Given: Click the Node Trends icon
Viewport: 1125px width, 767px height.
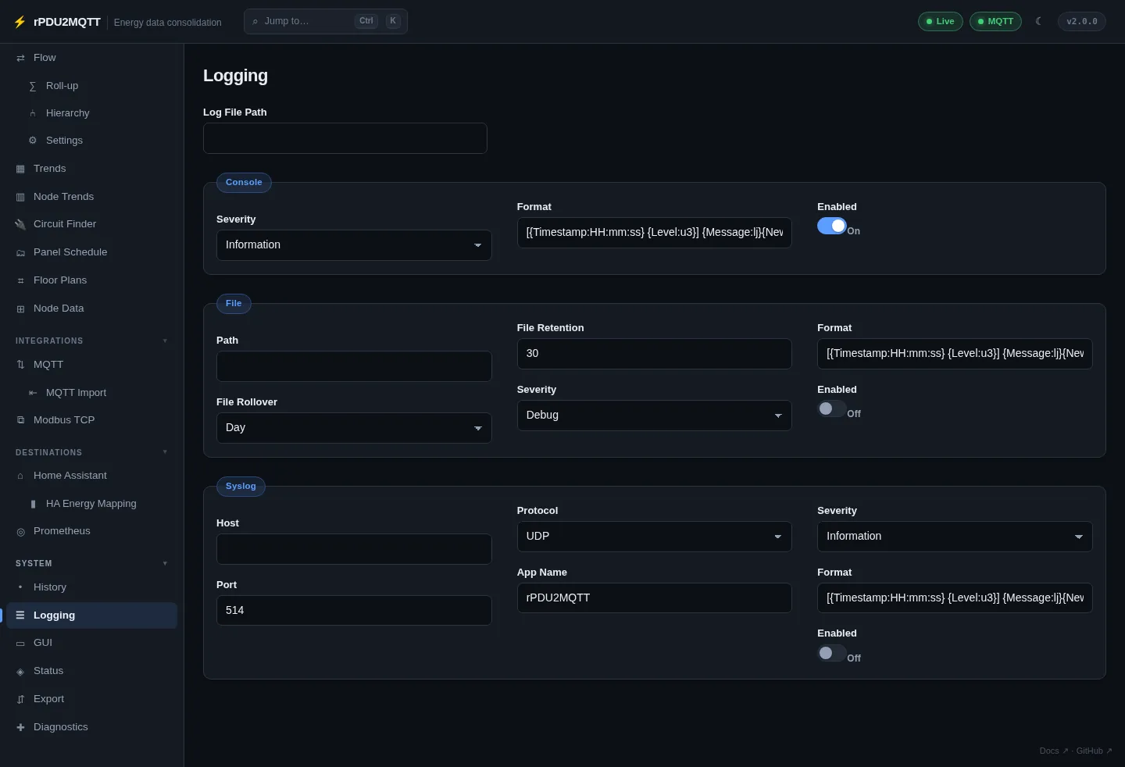Looking at the screenshot, I should click(x=20, y=197).
